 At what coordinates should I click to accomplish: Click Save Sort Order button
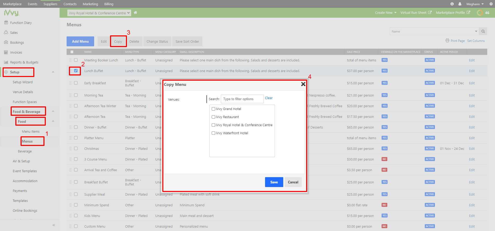tap(187, 41)
